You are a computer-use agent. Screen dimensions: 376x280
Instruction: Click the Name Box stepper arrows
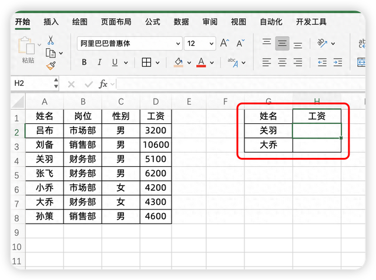[56, 83]
